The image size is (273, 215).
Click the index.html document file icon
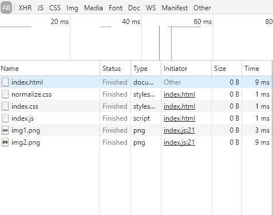(x=5, y=82)
